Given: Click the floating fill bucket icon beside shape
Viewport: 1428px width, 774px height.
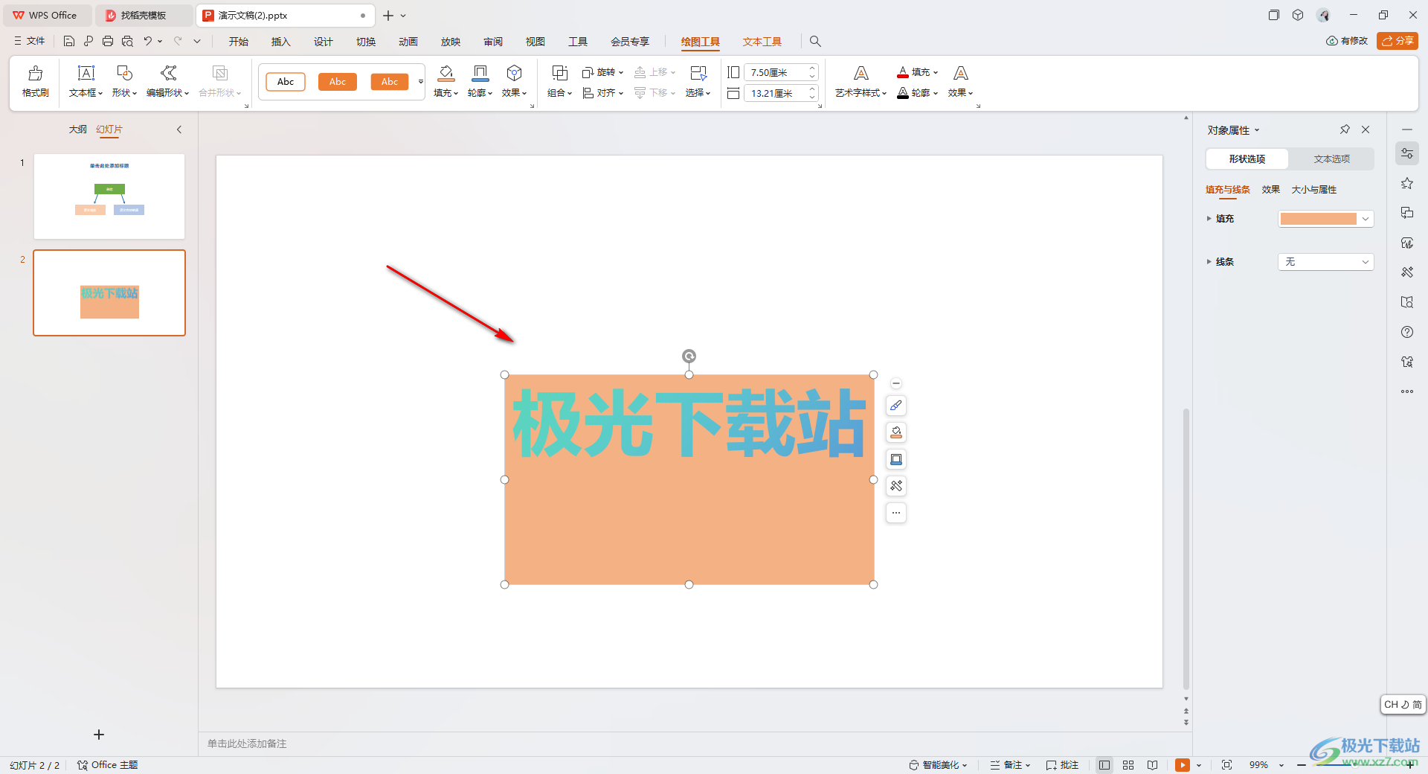Looking at the screenshot, I should pyautogui.click(x=896, y=432).
